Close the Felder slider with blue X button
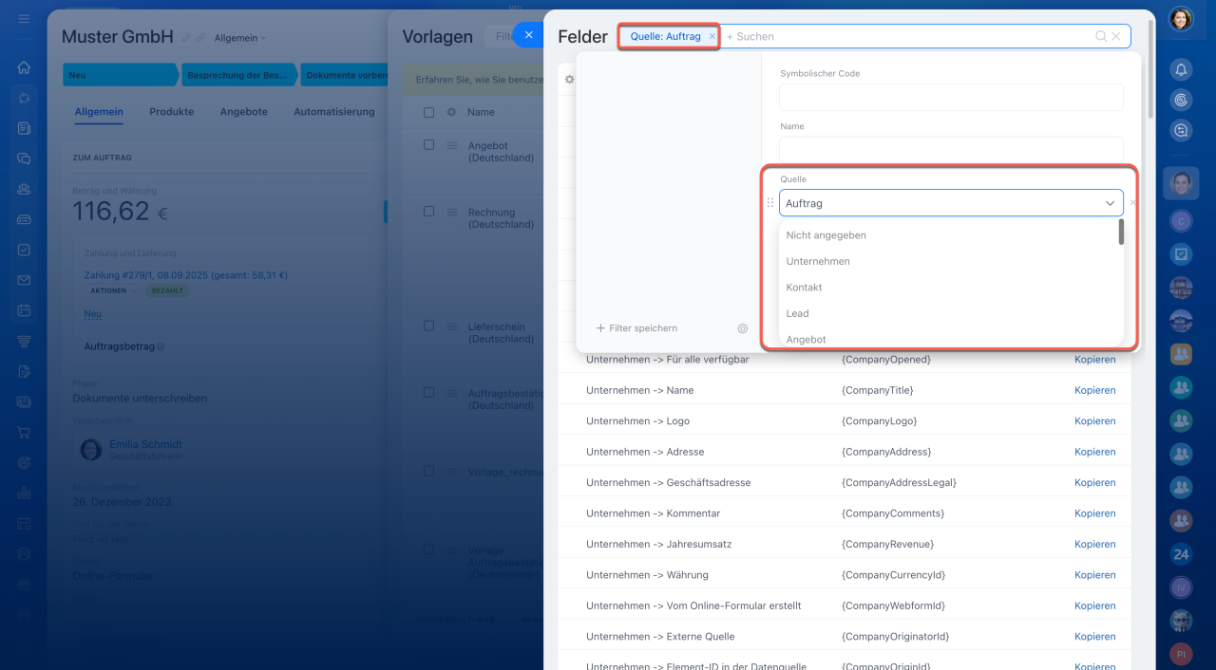Viewport: 1216px width, 670px height. point(529,36)
